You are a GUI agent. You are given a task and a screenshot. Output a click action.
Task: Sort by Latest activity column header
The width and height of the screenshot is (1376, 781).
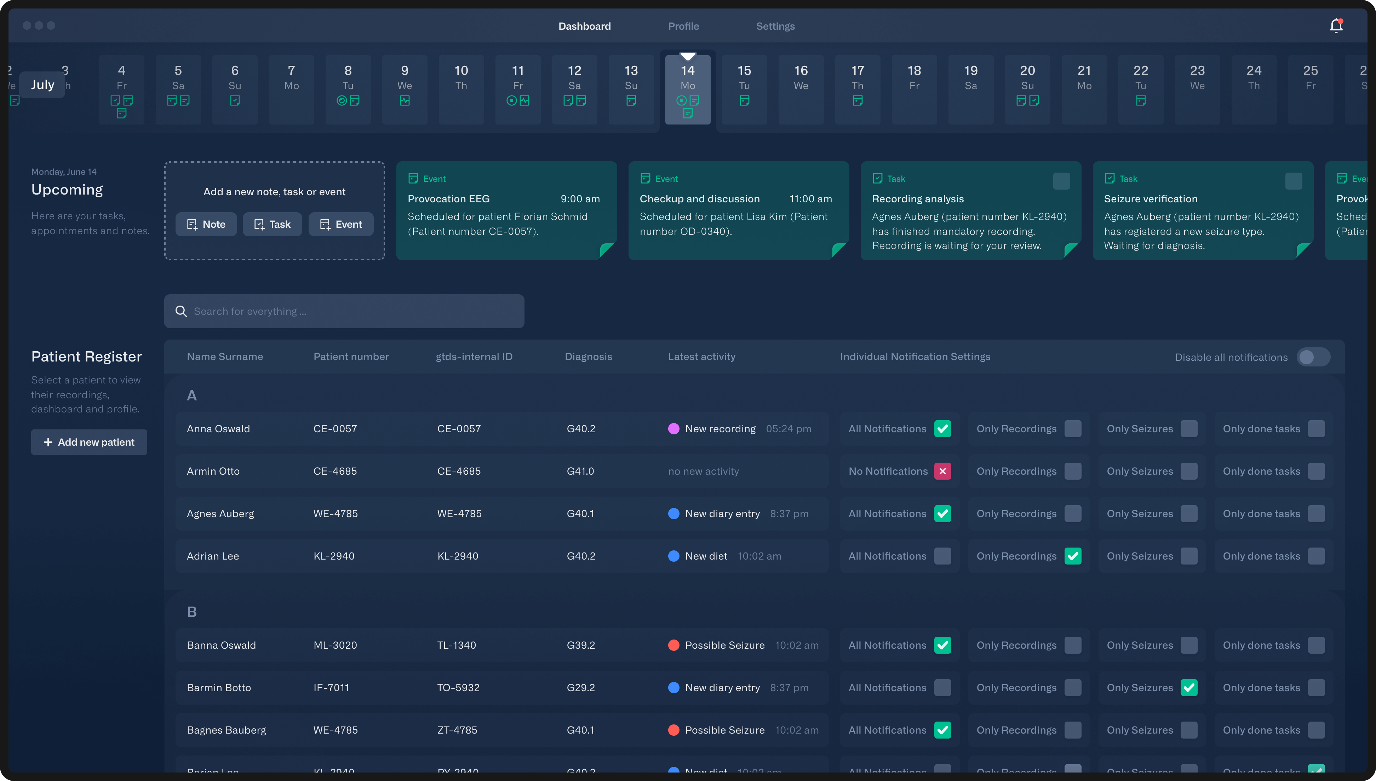701,357
